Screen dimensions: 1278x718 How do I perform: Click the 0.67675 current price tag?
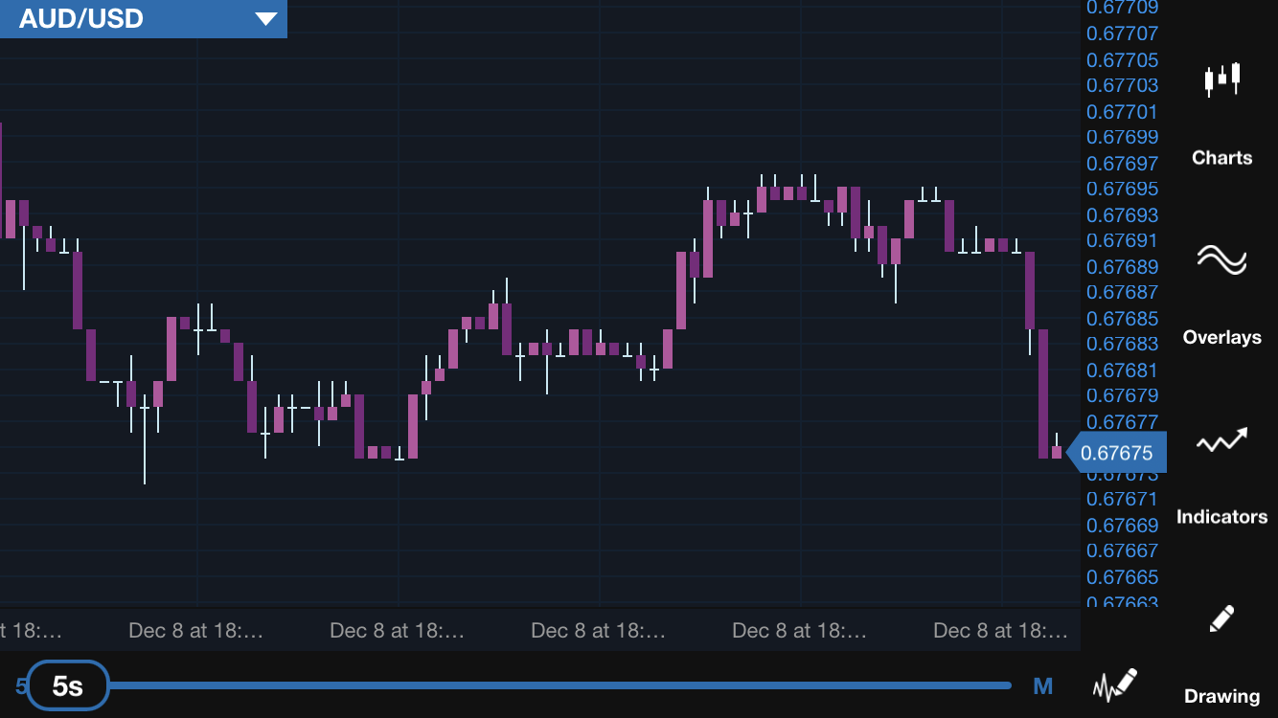coord(1117,453)
